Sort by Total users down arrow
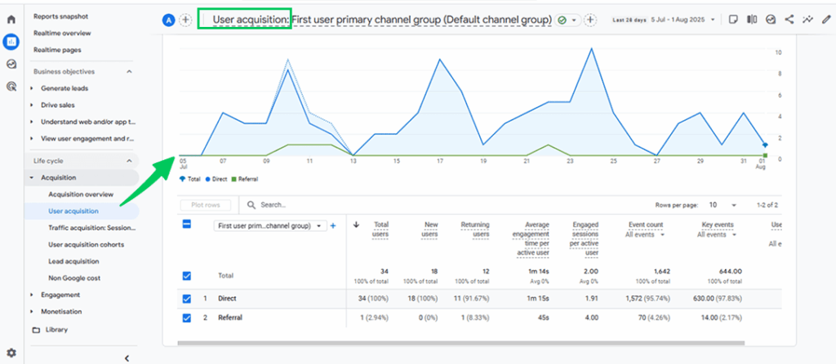 (356, 224)
